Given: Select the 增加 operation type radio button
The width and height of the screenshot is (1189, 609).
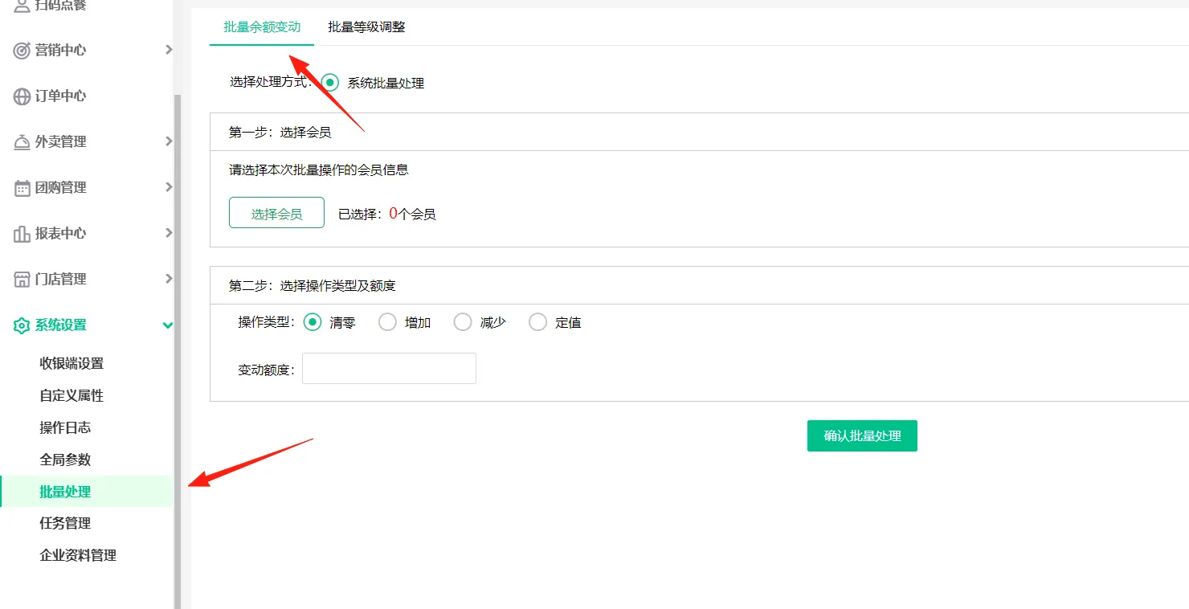Looking at the screenshot, I should [x=387, y=322].
